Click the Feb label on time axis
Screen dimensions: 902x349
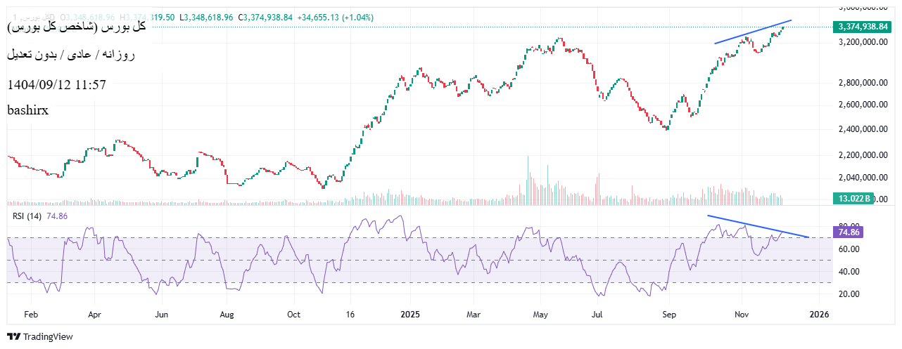click(31, 315)
